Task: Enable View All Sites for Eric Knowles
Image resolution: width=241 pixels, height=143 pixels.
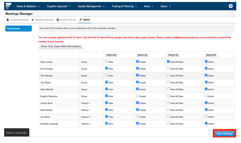Action: (168, 68)
